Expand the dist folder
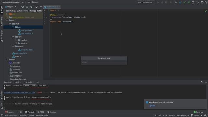The height and width of the screenshot is (117, 208). (x=7, y=14)
